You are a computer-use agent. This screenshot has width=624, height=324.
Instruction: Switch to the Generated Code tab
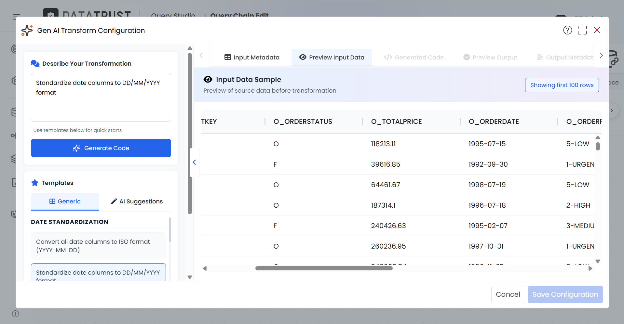414,57
